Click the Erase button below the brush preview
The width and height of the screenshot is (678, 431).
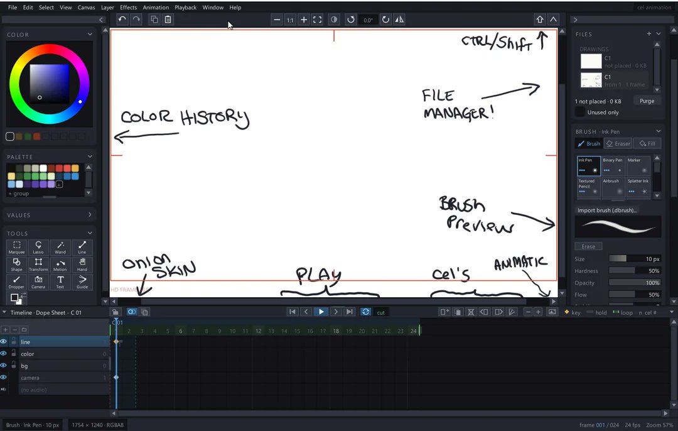click(588, 246)
